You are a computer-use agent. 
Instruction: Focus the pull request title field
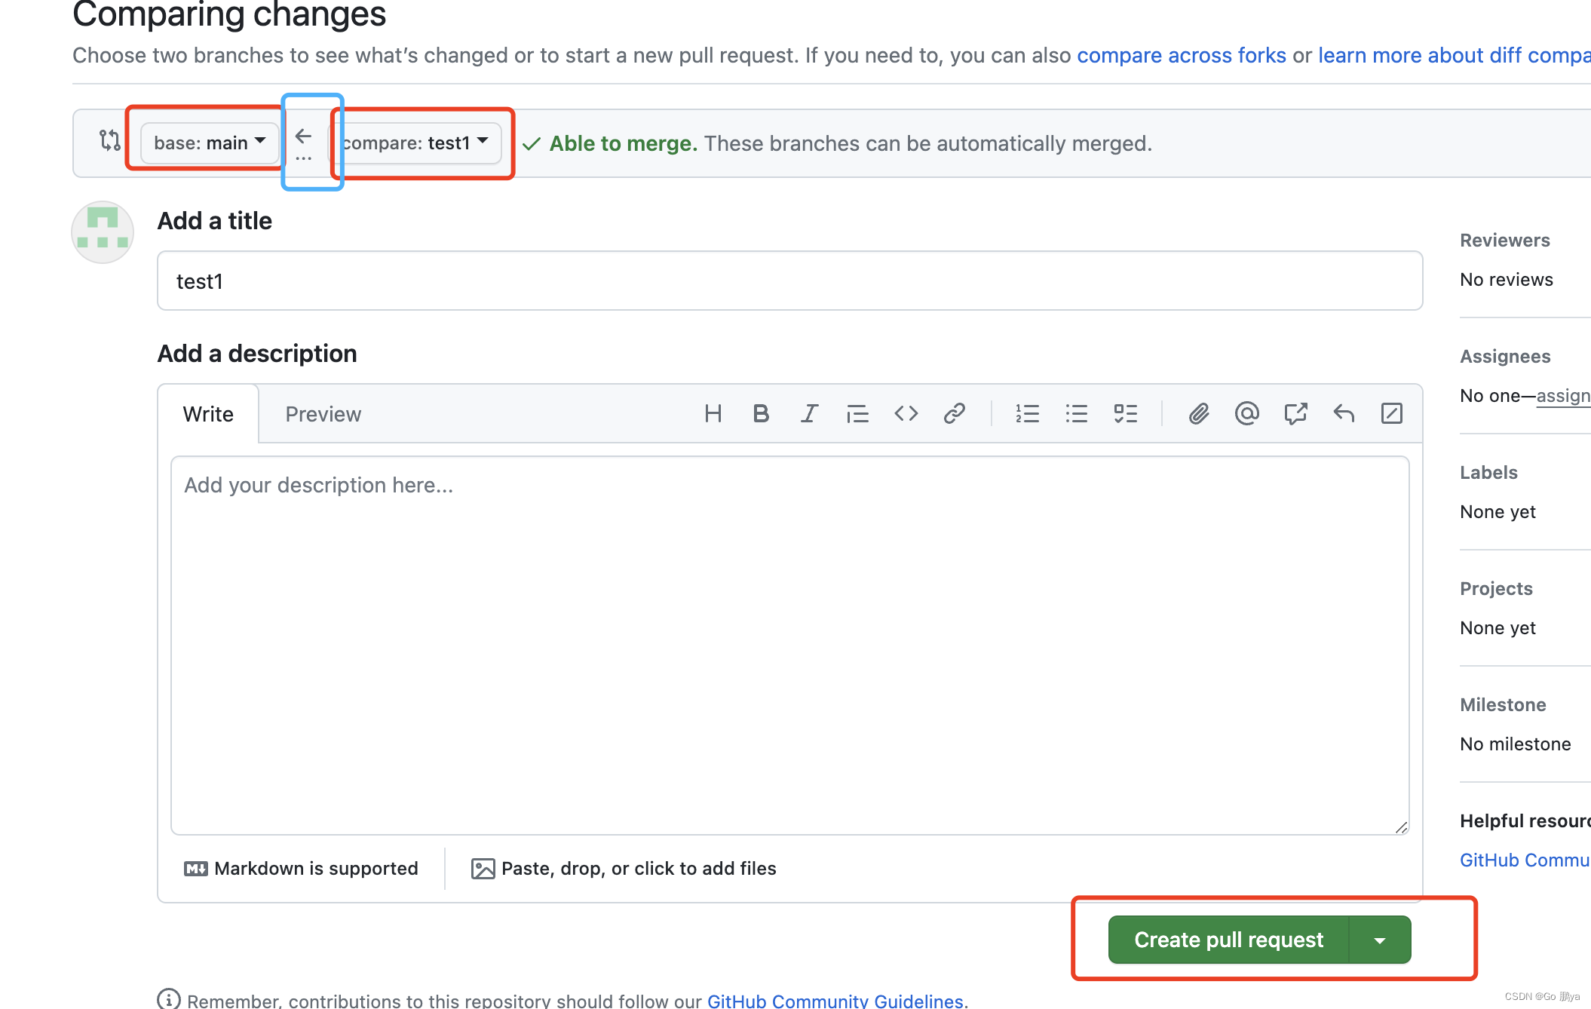(x=789, y=281)
